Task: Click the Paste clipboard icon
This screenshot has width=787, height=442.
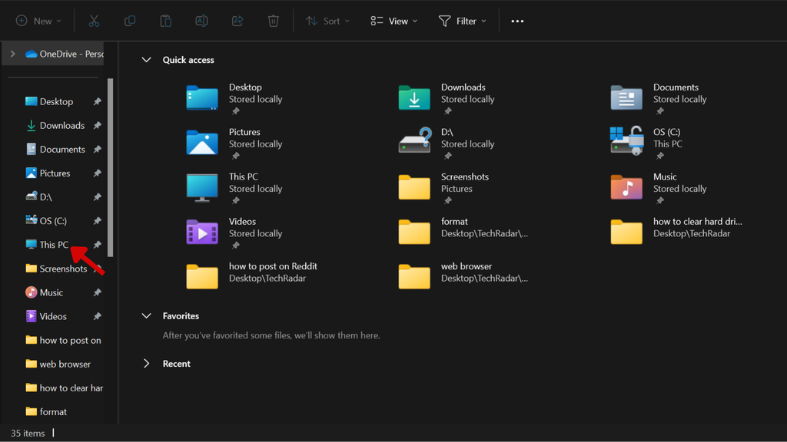Action: click(165, 21)
